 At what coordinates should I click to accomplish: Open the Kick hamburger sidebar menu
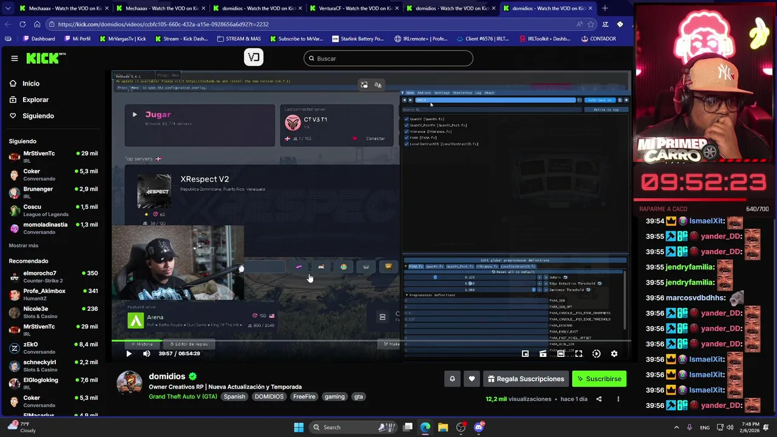tap(14, 58)
